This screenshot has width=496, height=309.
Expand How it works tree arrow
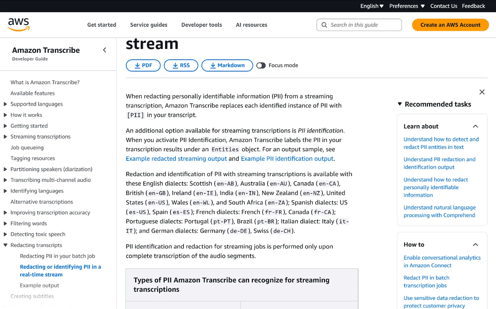click(x=5, y=115)
